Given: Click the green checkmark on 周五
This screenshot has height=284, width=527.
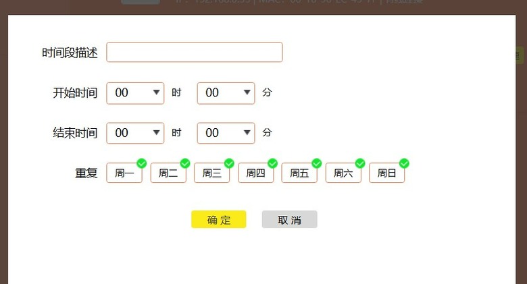Looking at the screenshot, I should [317, 163].
